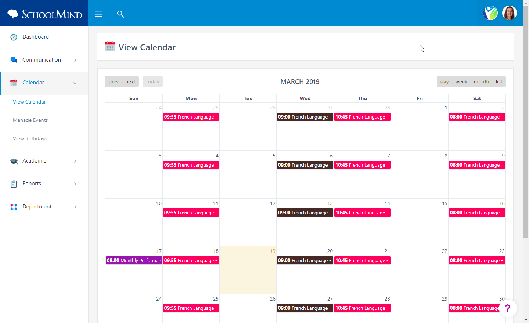
Task: Switch to month view
Action: pyautogui.click(x=481, y=81)
